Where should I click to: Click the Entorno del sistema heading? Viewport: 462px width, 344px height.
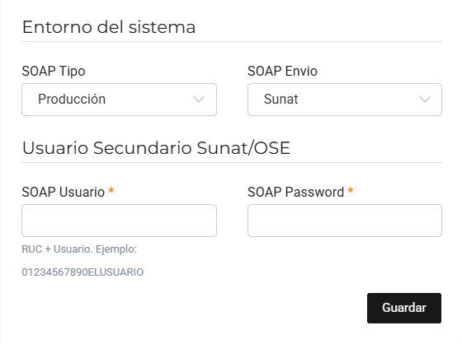coord(109,27)
